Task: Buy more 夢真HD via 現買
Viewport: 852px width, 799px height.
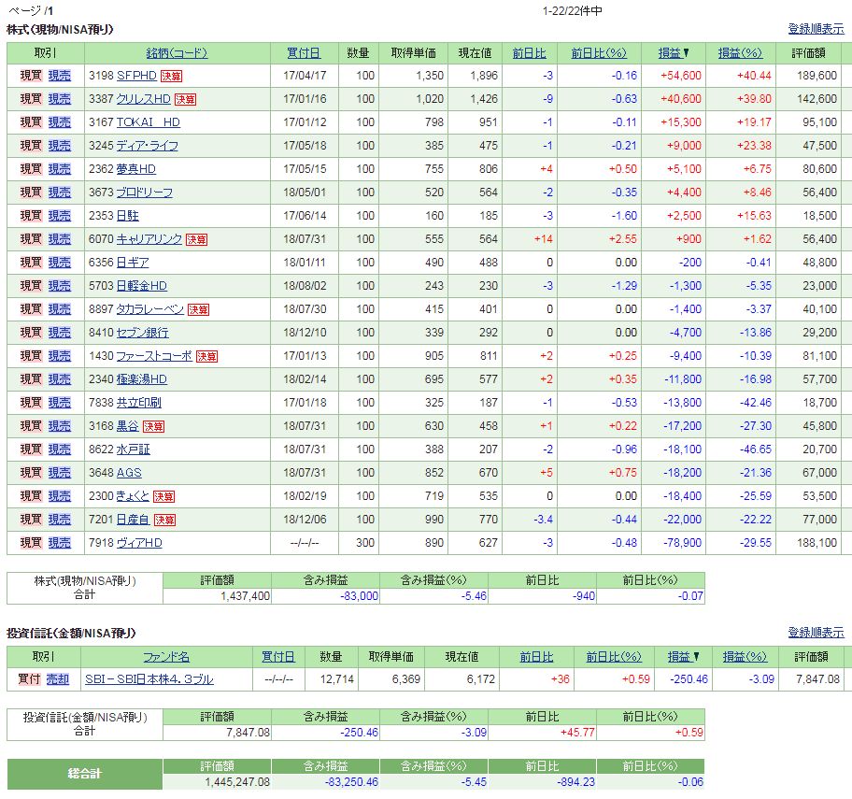Action: [x=31, y=169]
